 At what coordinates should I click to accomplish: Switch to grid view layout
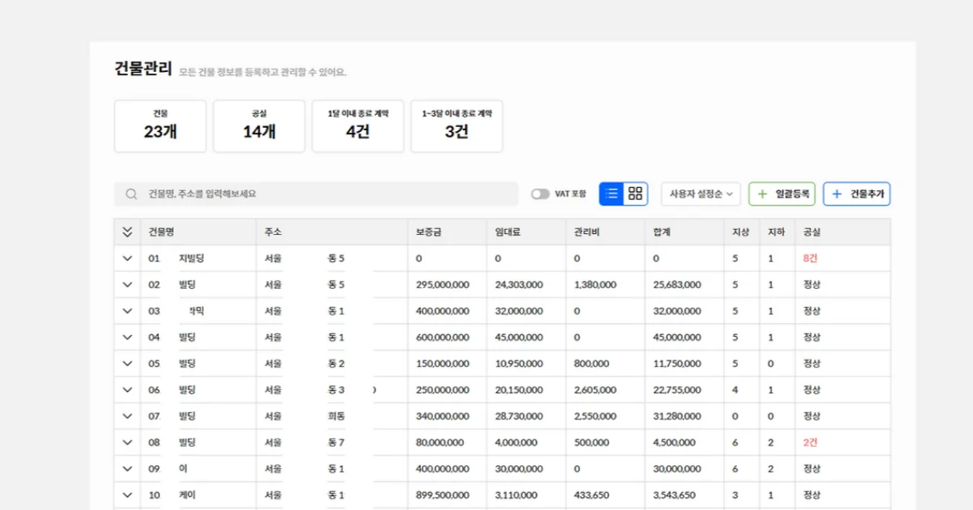(x=634, y=193)
